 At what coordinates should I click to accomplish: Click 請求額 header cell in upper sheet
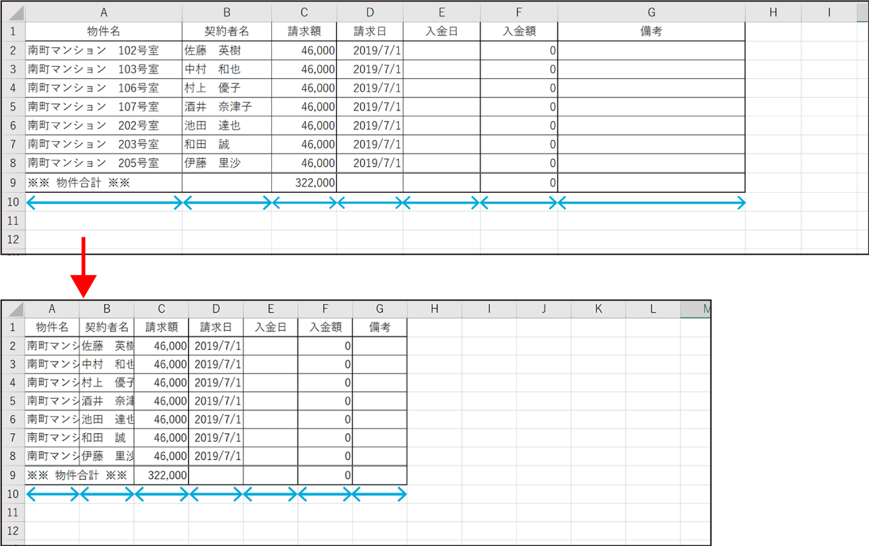tap(305, 31)
